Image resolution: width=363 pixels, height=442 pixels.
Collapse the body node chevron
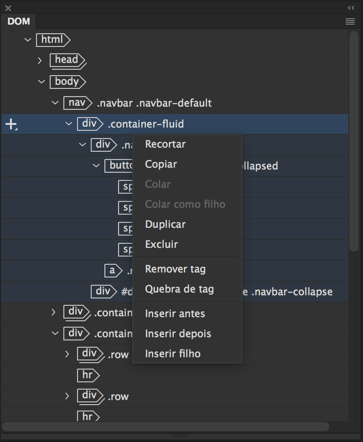pyautogui.click(x=41, y=82)
